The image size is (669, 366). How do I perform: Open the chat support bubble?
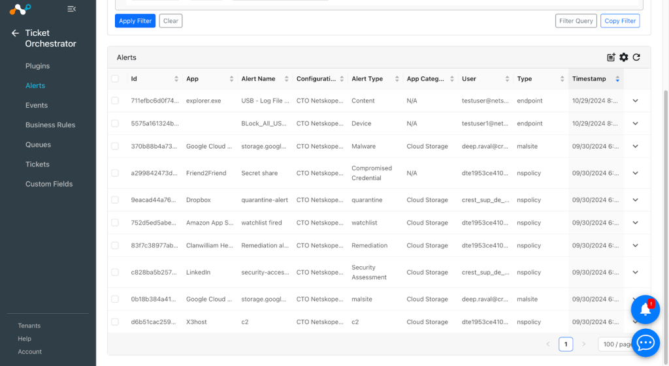pos(645,343)
